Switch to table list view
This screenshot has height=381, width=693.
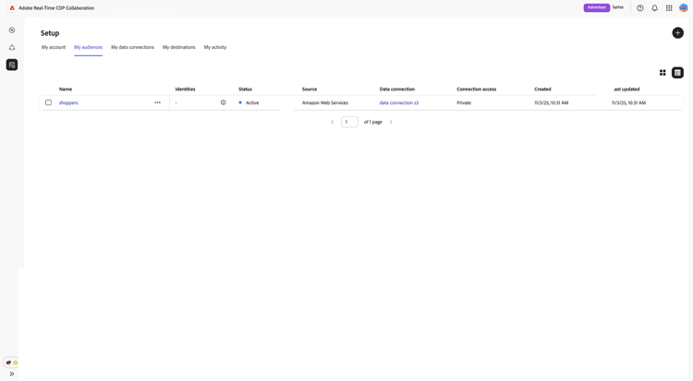[677, 73]
